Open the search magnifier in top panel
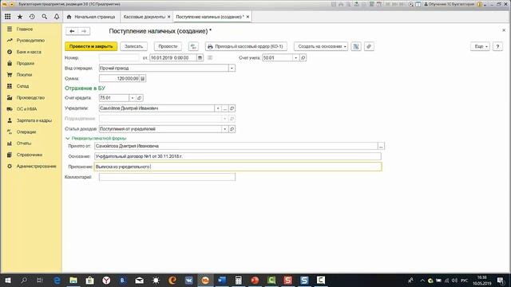This screenshot has width=511, height=287. coord(45,17)
